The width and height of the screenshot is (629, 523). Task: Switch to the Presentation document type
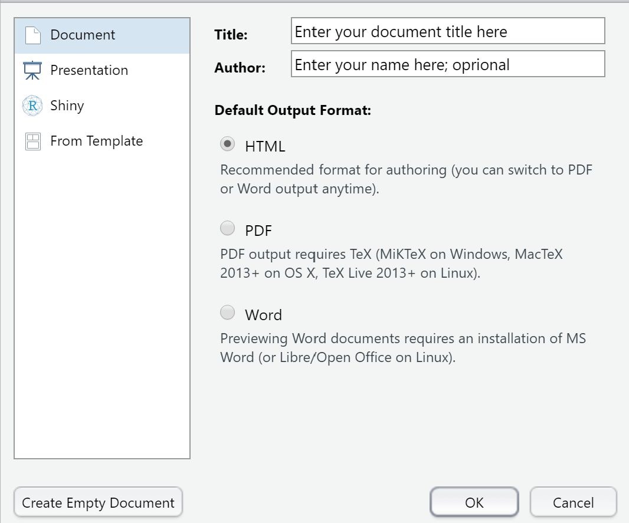90,70
